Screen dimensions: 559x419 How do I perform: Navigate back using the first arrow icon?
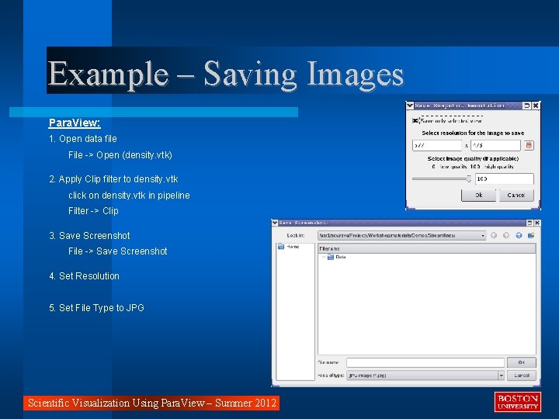tap(494, 235)
